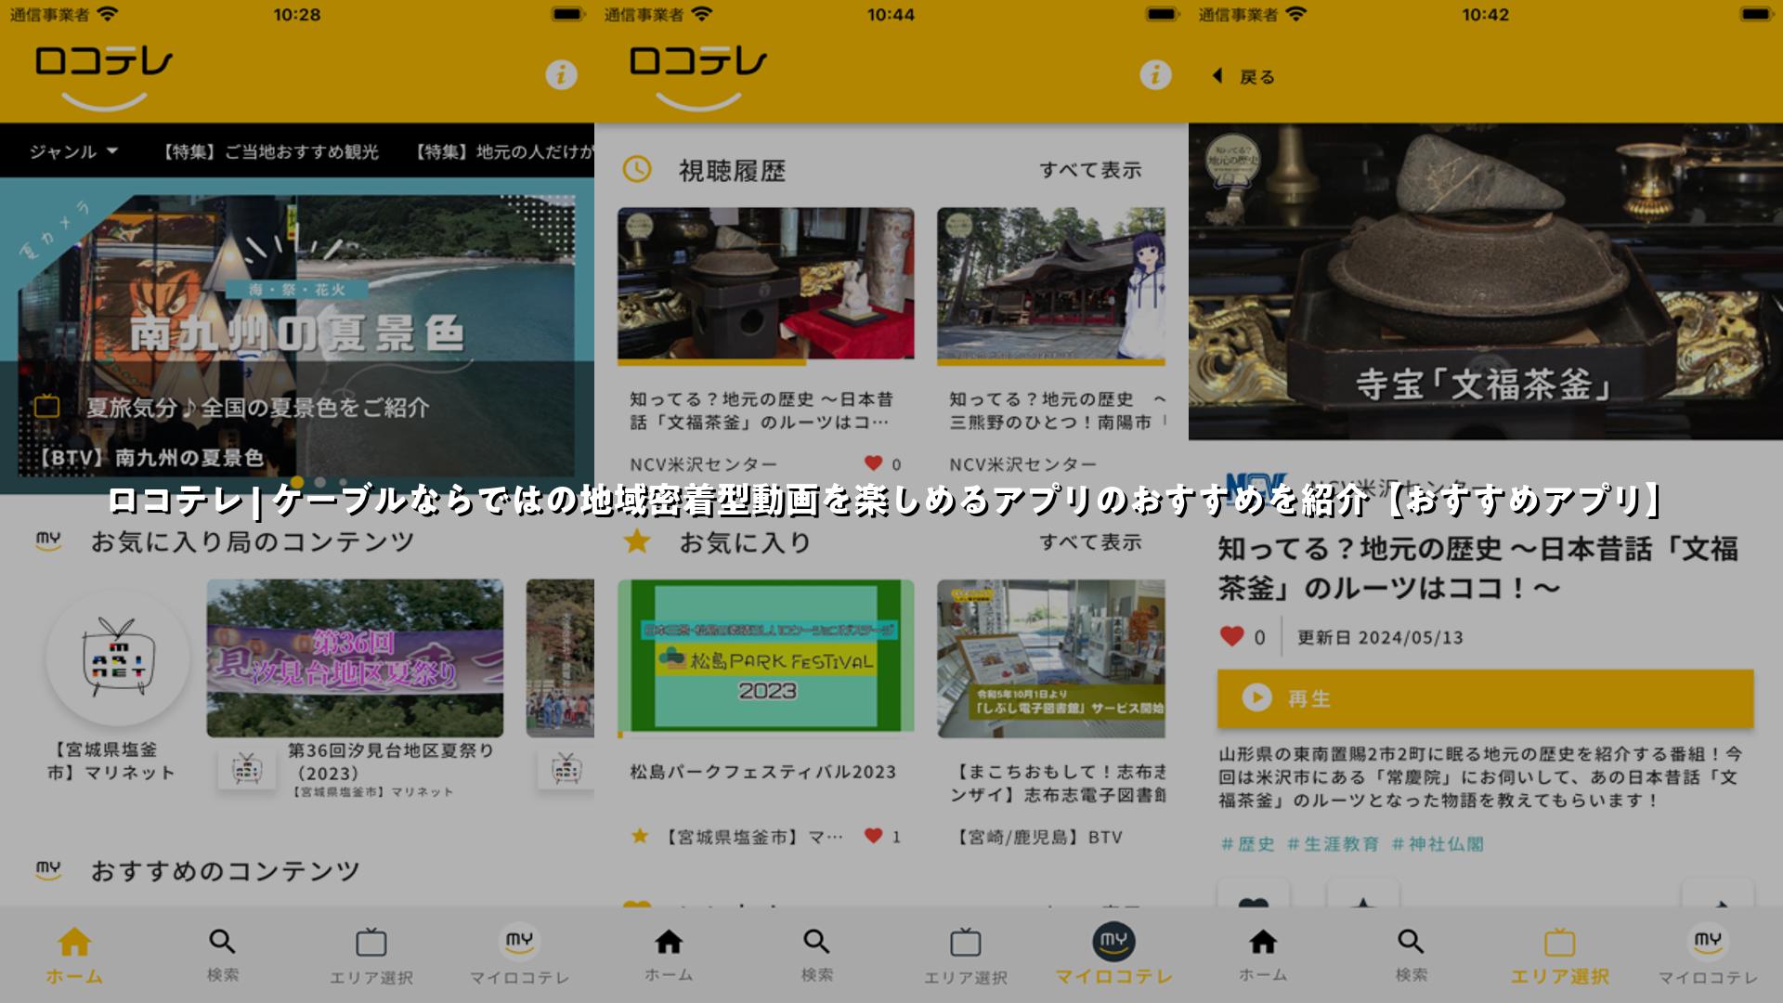
Task: Tap the heart icon on the 松島パークフェスティバル card
Action: pyautogui.click(x=874, y=835)
